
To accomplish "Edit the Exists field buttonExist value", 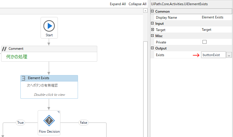I will (213, 55).
